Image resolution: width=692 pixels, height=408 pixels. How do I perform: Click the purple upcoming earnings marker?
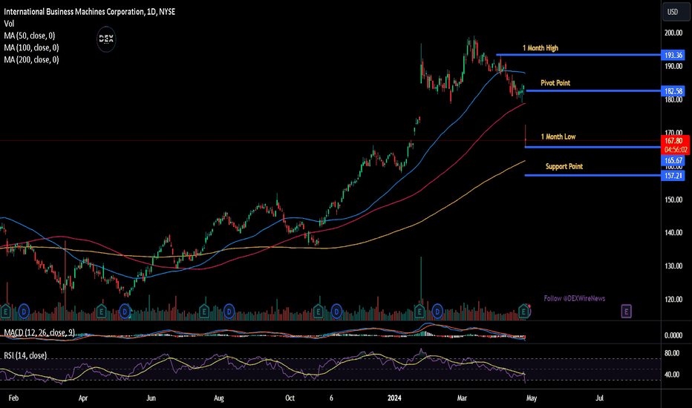pos(626,312)
